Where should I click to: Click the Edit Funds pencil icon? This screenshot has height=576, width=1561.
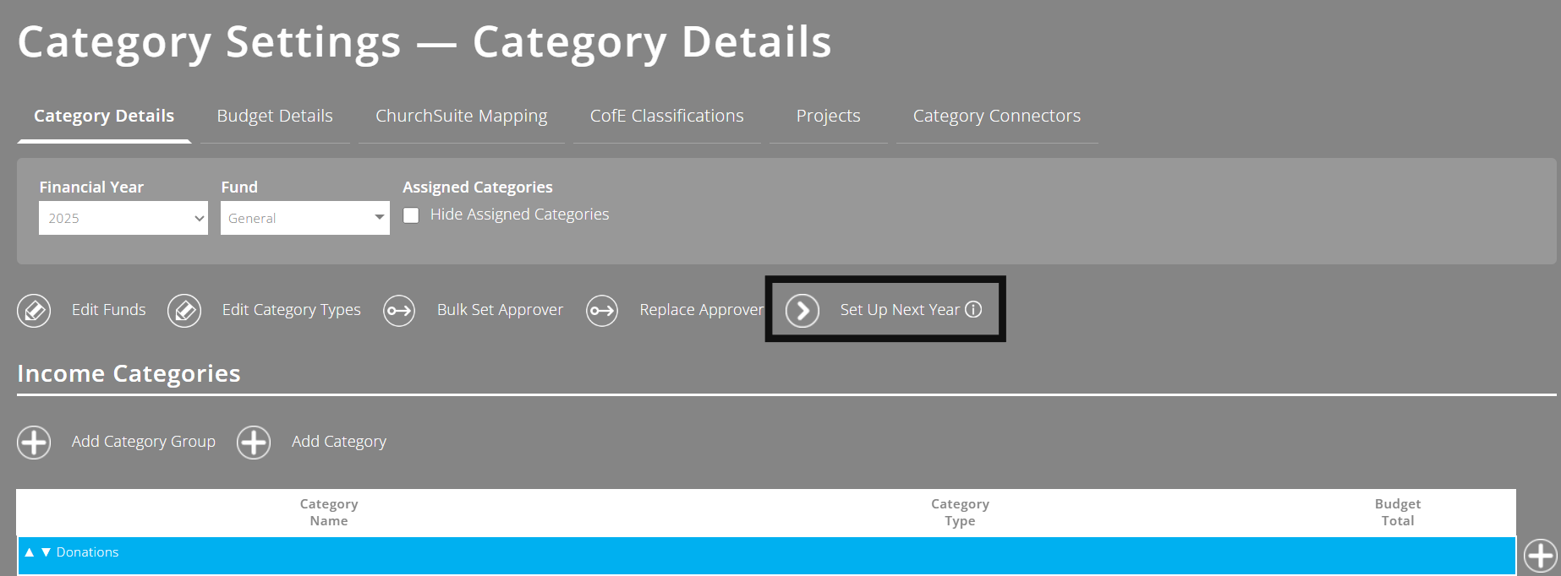tap(34, 311)
